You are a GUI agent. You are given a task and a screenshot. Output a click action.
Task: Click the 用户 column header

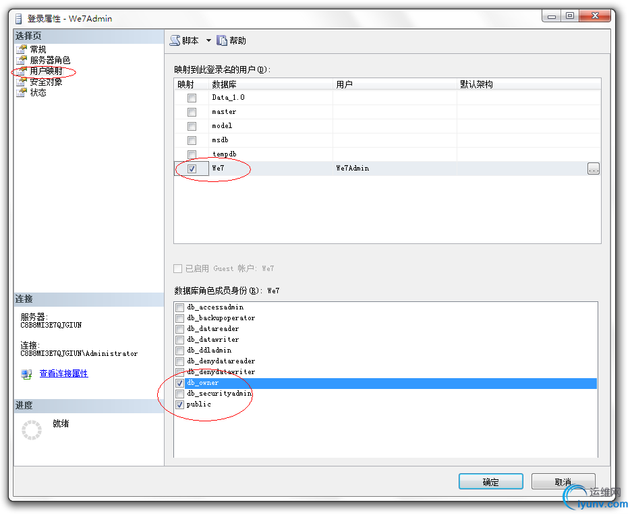tap(395, 84)
